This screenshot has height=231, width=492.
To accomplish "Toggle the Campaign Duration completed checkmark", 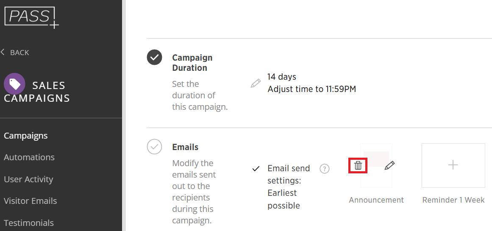I will point(154,58).
